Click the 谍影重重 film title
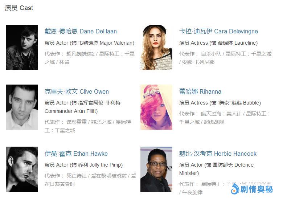Viewport: 283px width, 200px height. tap(77, 122)
